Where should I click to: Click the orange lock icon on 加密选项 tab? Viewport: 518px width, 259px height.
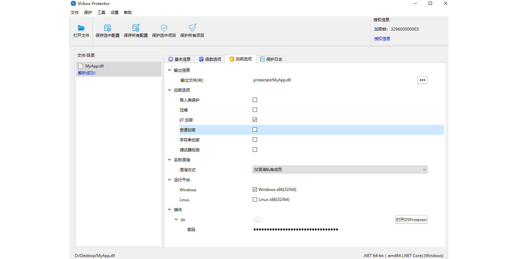pos(231,59)
